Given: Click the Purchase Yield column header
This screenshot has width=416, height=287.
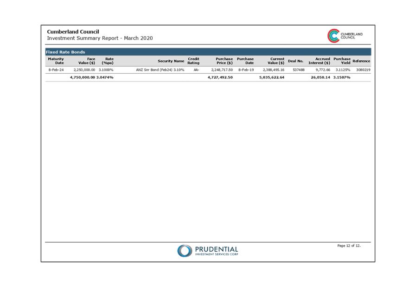Looking at the screenshot, I should [x=342, y=61].
